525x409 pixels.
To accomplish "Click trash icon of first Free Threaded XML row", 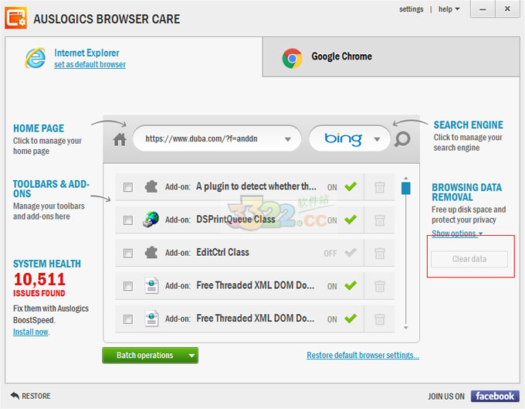I will 379,286.
